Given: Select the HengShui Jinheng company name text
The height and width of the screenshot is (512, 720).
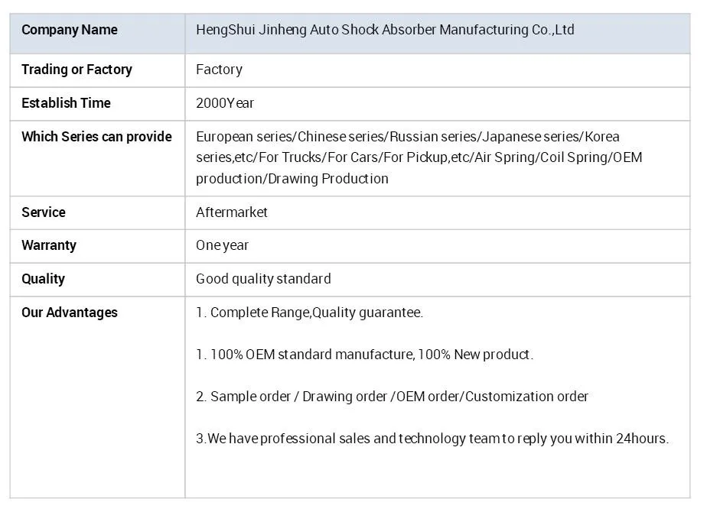Looking at the screenshot, I should tap(385, 30).
